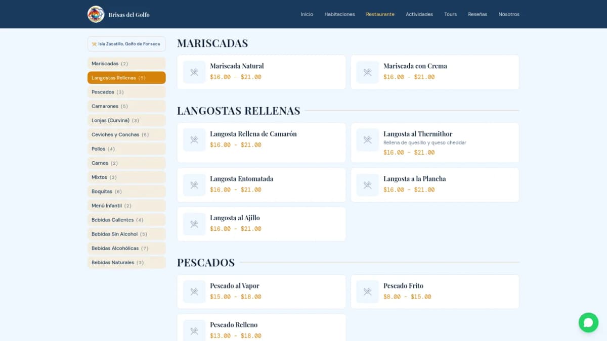Screen dimensions: 607x341
Task: Click utensils icon beside Pescado Relleno
Action: tap(194, 330)
